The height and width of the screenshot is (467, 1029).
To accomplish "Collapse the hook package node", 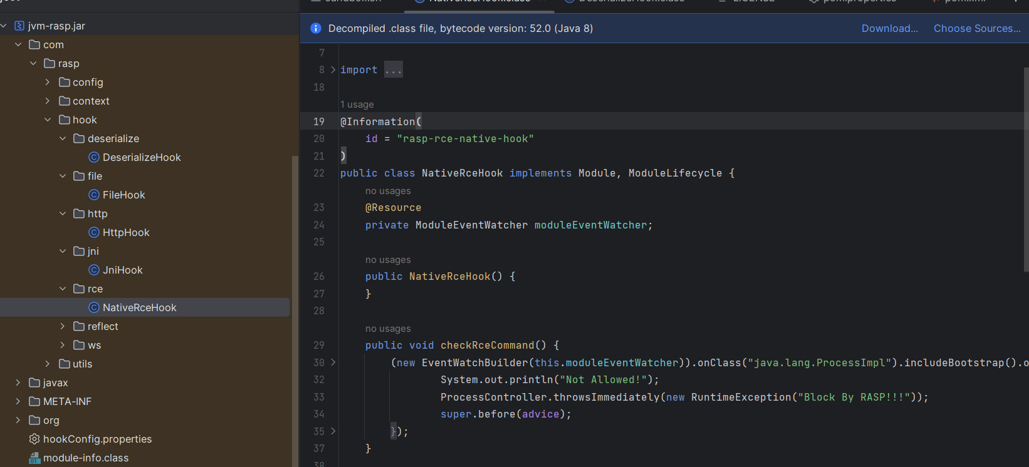I will [48, 120].
